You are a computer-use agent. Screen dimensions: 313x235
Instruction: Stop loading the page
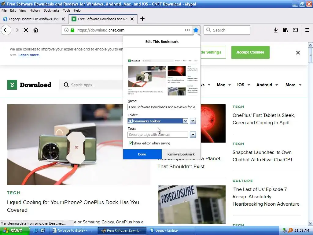[26, 30]
